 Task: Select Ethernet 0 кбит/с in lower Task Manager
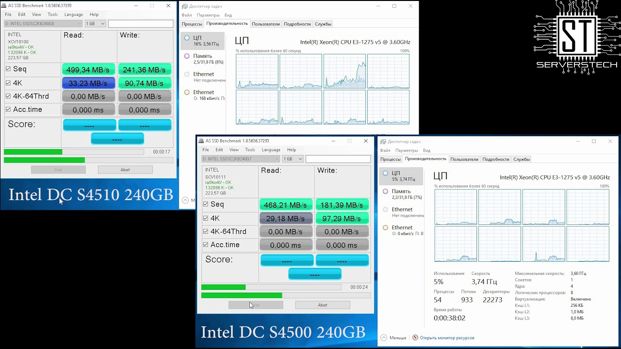[401, 230]
